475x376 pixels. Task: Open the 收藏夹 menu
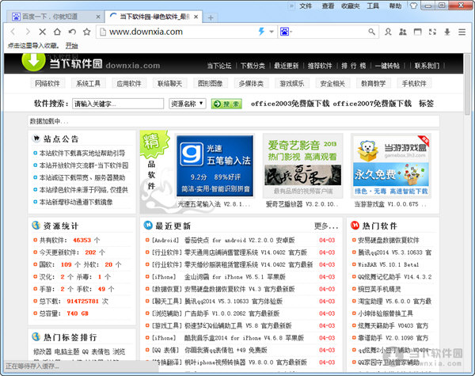(350, 6)
